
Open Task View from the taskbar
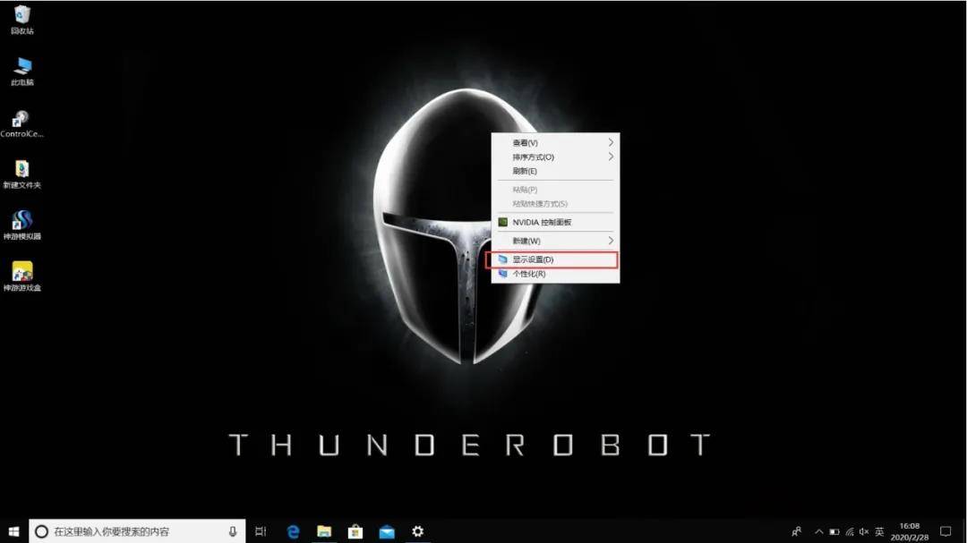[x=261, y=531]
